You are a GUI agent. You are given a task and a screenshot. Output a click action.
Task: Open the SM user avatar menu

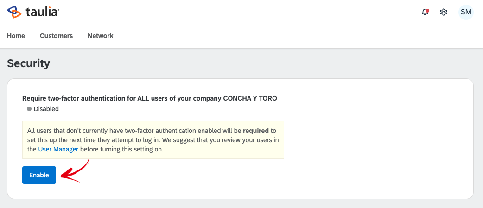click(x=466, y=13)
